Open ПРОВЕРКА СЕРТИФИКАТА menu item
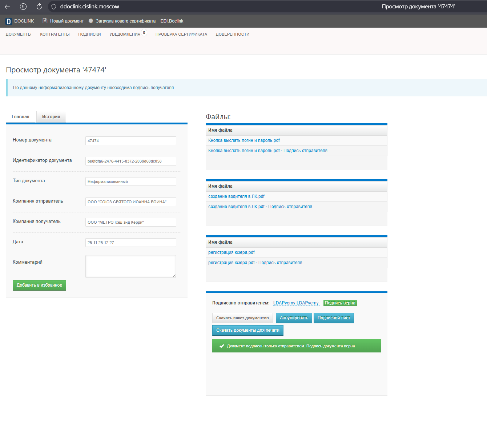Viewport: 487px width, 427px height. point(181,34)
